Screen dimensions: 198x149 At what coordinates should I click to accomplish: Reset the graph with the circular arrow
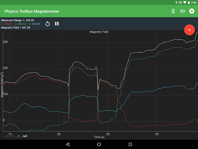click(x=48, y=24)
